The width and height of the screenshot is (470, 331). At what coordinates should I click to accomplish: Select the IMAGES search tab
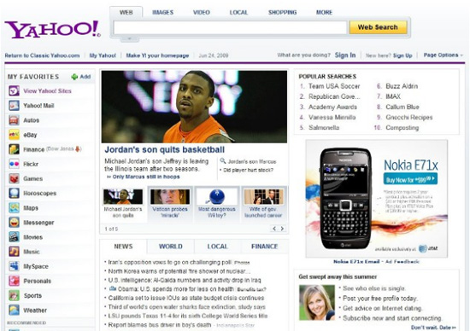point(162,12)
